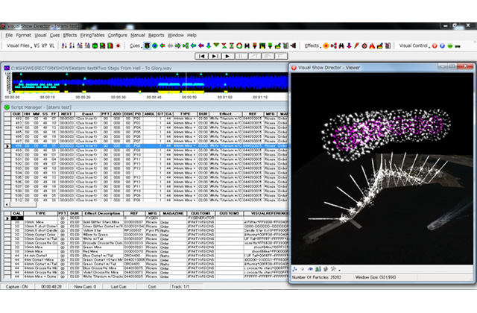Select cue row 504 in Script Manager
The width and height of the screenshot is (477, 313).
(146, 173)
